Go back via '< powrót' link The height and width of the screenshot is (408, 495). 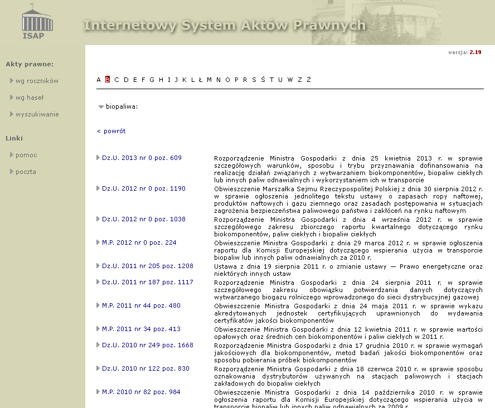click(111, 131)
